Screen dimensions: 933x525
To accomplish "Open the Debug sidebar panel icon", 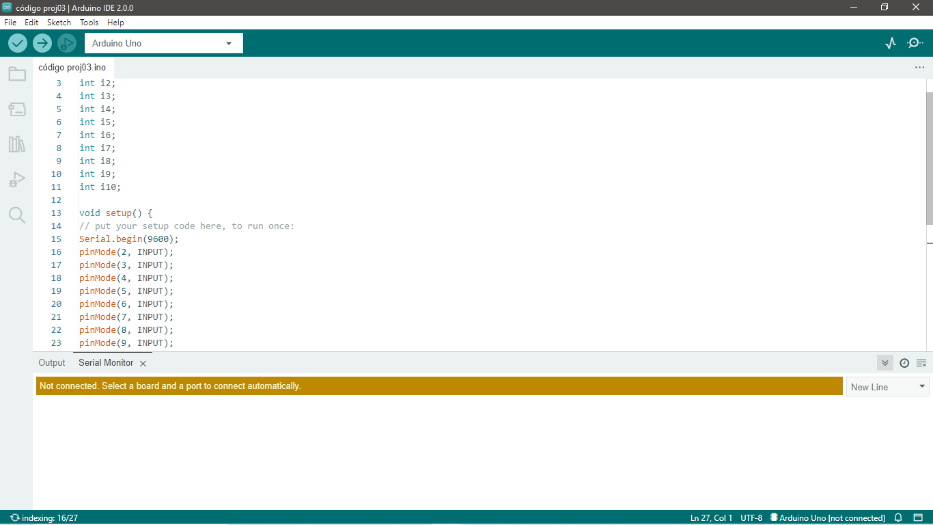I will pyautogui.click(x=17, y=180).
